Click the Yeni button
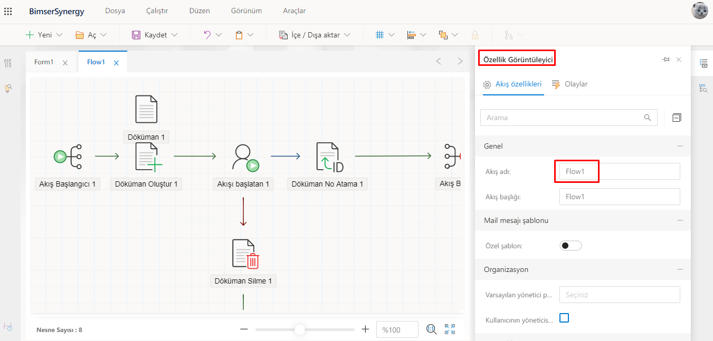 [39, 35]
